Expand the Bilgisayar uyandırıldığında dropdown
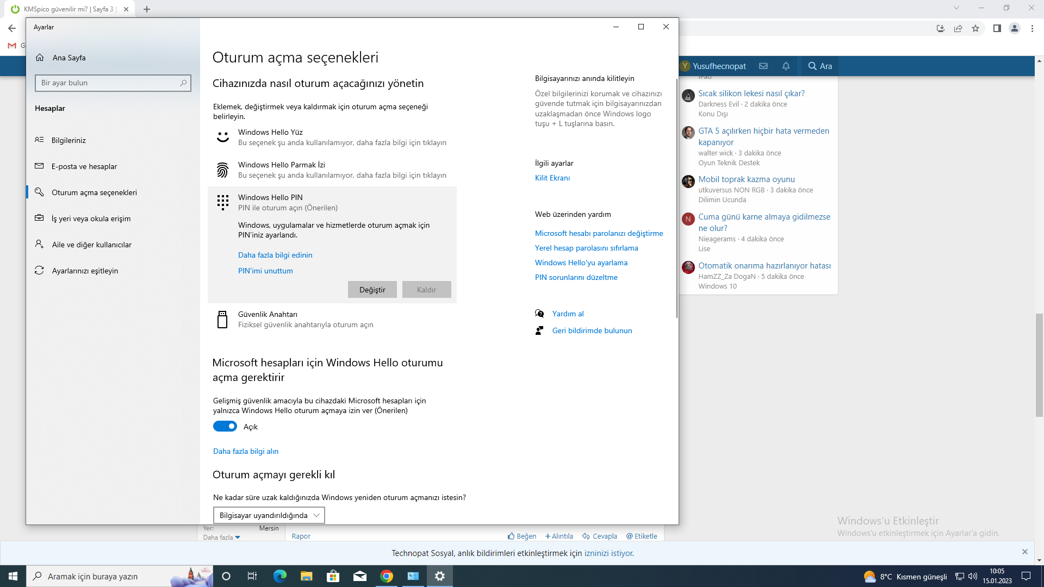The height and width of the screenshot is (587, 1044). coord(269,515)
